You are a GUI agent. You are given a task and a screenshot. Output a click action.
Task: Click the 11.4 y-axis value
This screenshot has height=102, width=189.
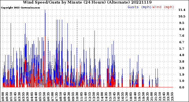182,10
